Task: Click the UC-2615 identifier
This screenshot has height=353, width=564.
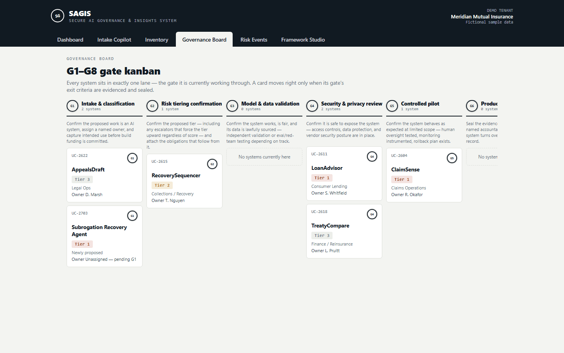Action: 159,162
